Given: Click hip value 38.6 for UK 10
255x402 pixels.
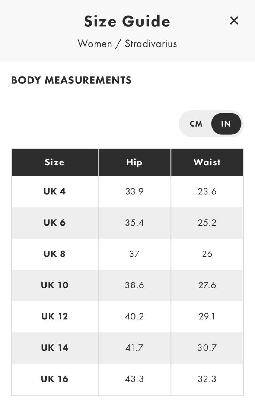Looking at the screenshot, I should (134, 285).
